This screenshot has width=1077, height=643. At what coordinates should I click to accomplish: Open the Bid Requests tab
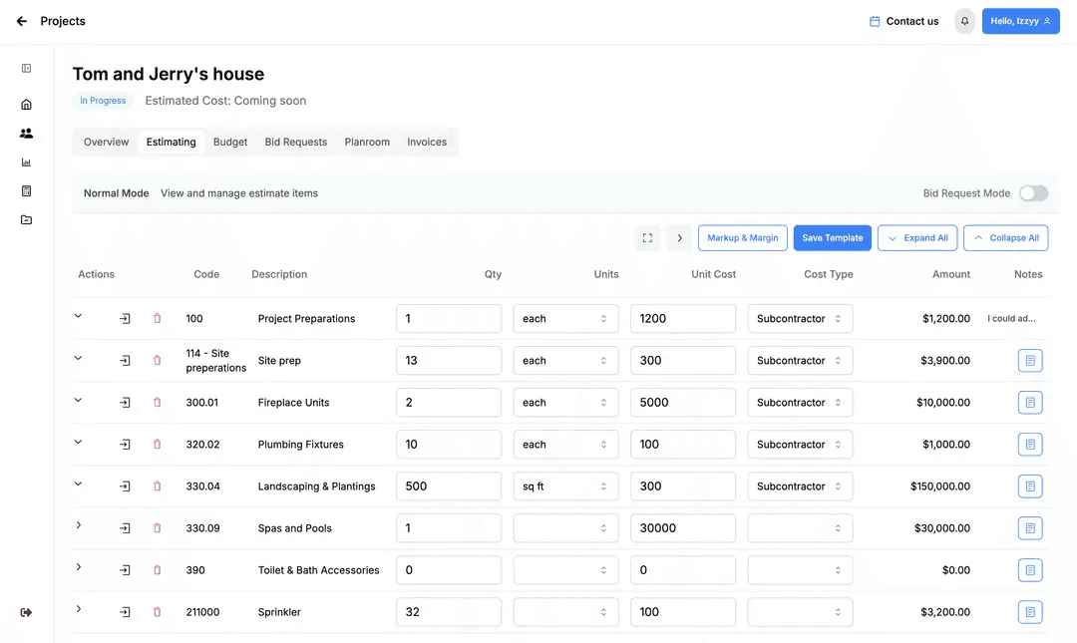pyautogui.click(x=296, y=143)
